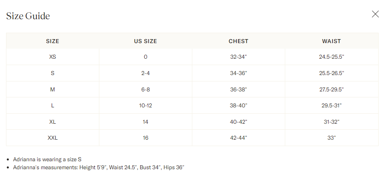385x186 pixels.
Task: Select the M size row label
Action: (52, 89)
